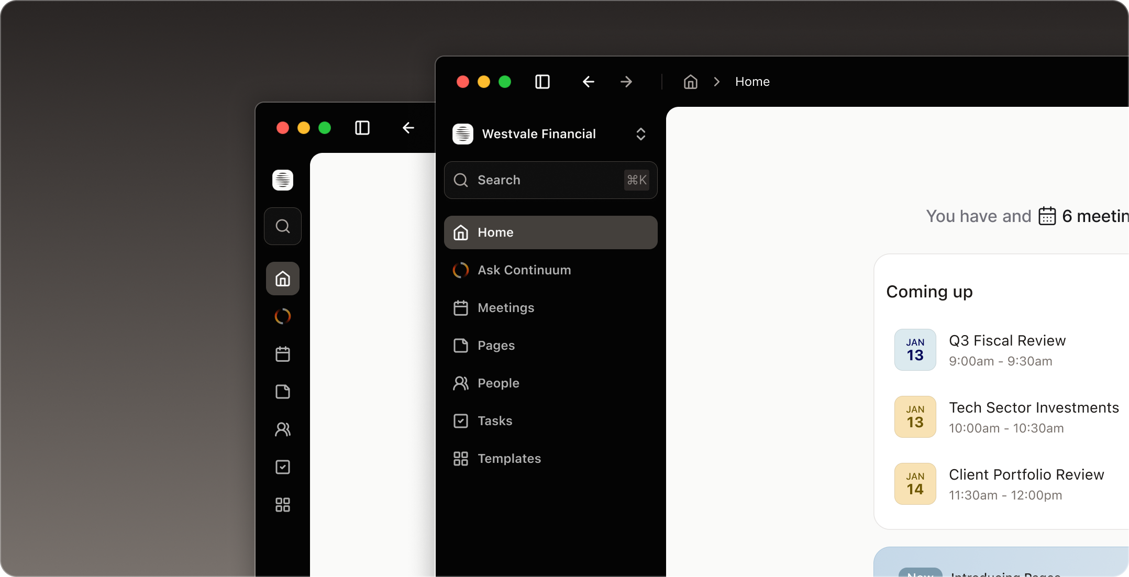Click the JAN 14 date badge
1129x577 pixels.
click(915, 484)
